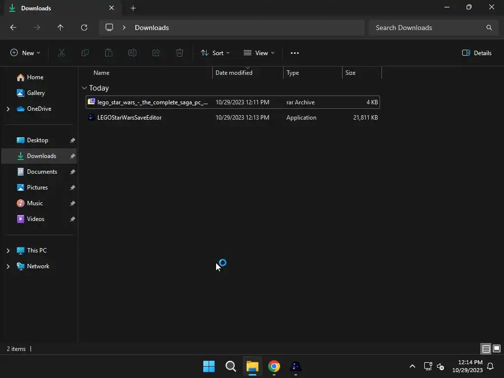
Task: Click the Share icon in toolbar
Action: [x=156, y=53]
